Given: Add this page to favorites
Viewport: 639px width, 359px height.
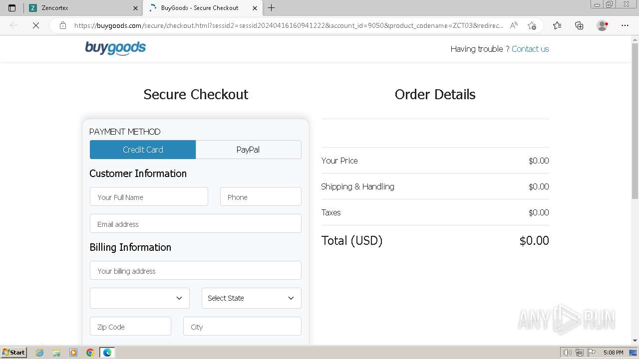Looking at the screenshot, I should coord(532,25).
